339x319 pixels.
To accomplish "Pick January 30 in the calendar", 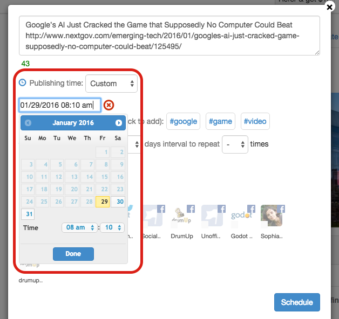I will [x=118, y=202].
